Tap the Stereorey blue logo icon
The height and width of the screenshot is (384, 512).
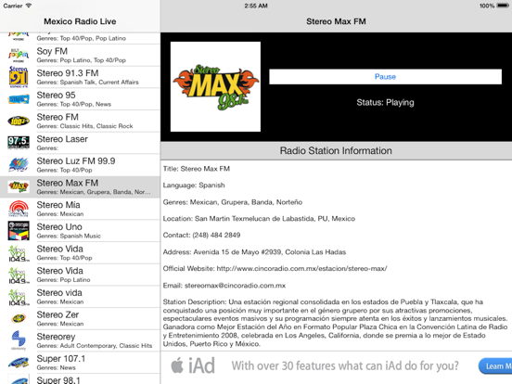pos(19,340)
